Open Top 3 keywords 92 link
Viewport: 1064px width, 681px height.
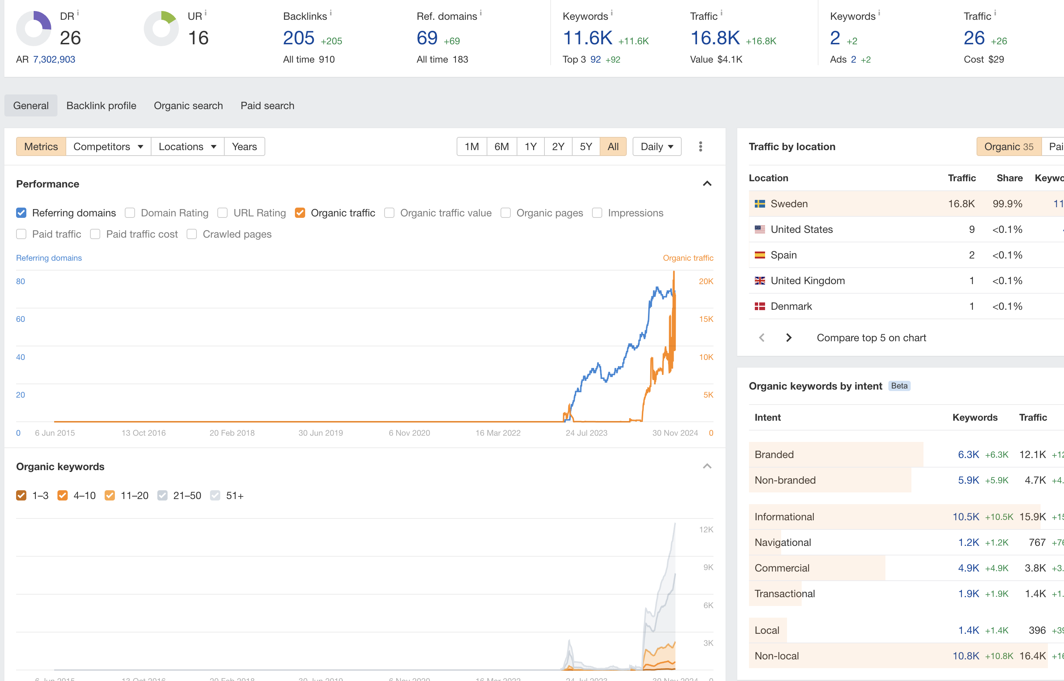596,59
